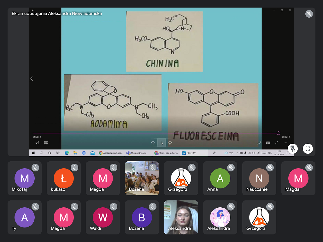Skip back 10 seconds in the video

(x=153, y=143)
